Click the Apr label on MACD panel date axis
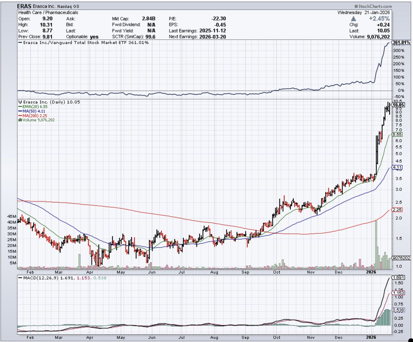413x342 pixels. coord(90,338)
